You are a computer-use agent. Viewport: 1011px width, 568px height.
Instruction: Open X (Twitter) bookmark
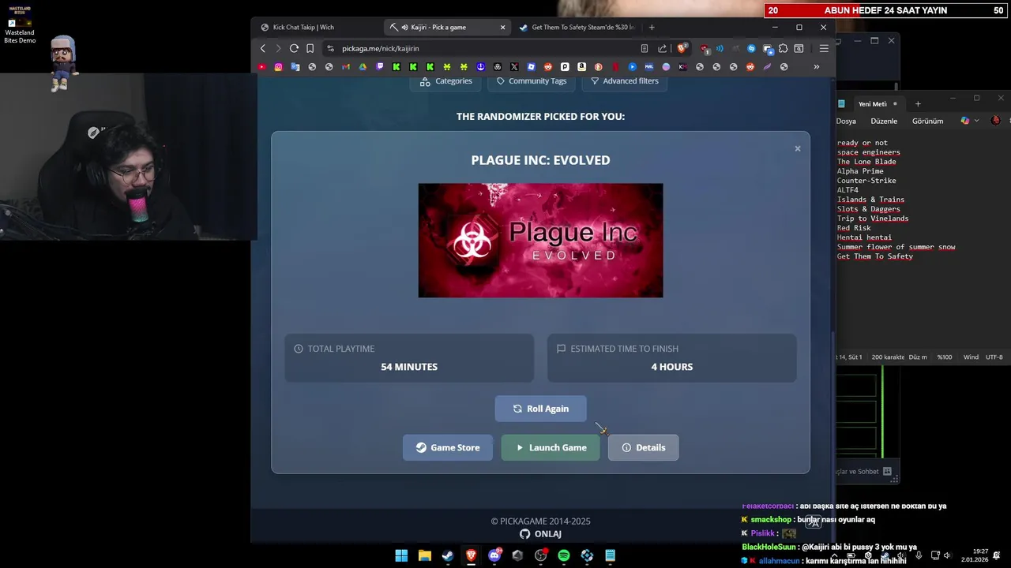click(x=514, y=67)
